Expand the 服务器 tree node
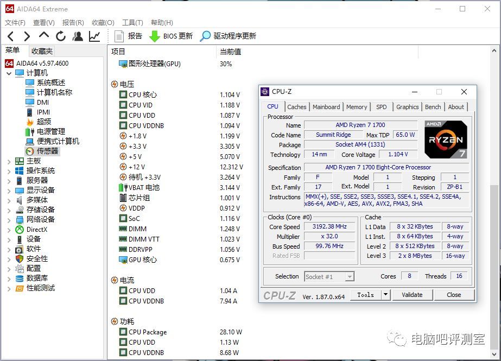Screen dimensions: 501x361 click(x=9, y=181)
